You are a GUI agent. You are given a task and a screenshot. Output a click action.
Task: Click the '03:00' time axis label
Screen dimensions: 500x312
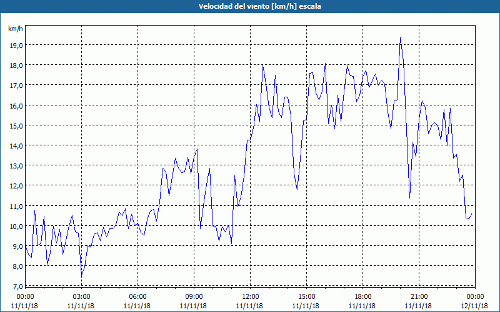tap(81, 297)
